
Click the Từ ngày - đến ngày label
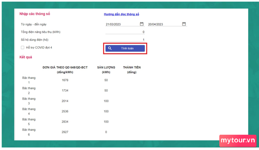point(34,24)
